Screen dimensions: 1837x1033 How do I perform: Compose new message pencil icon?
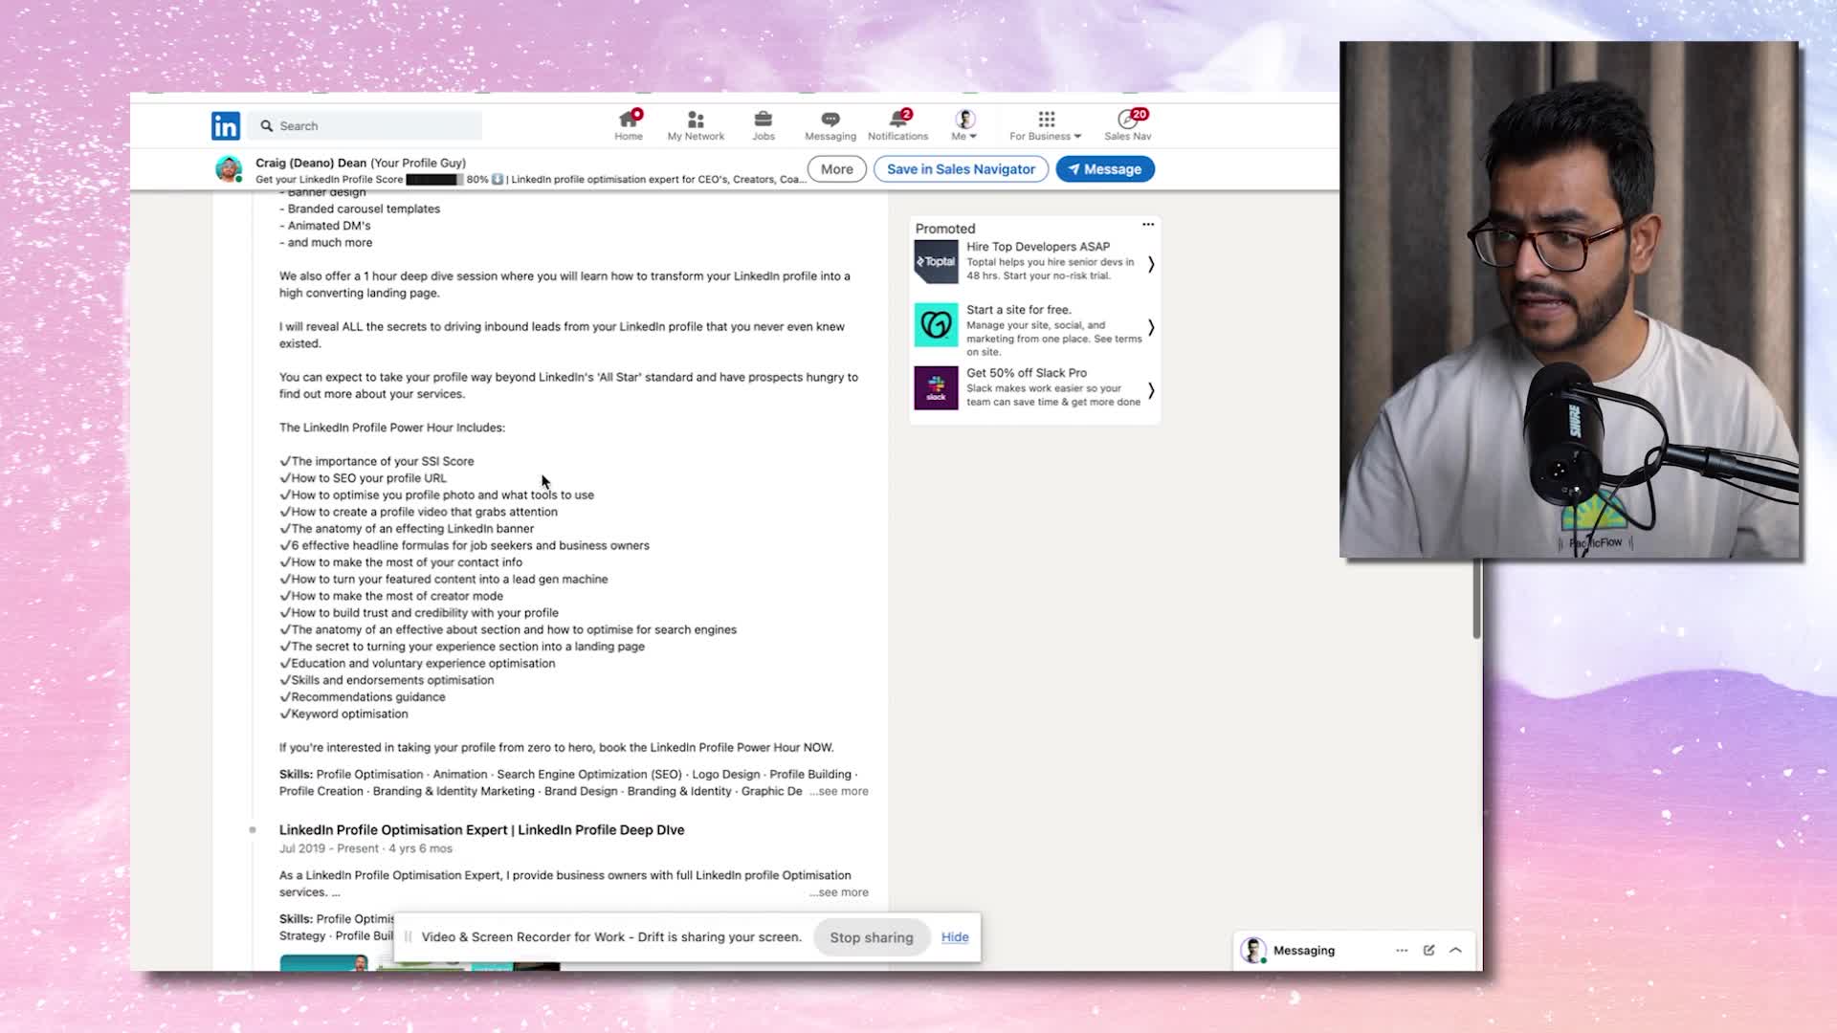coord(1428,950)
